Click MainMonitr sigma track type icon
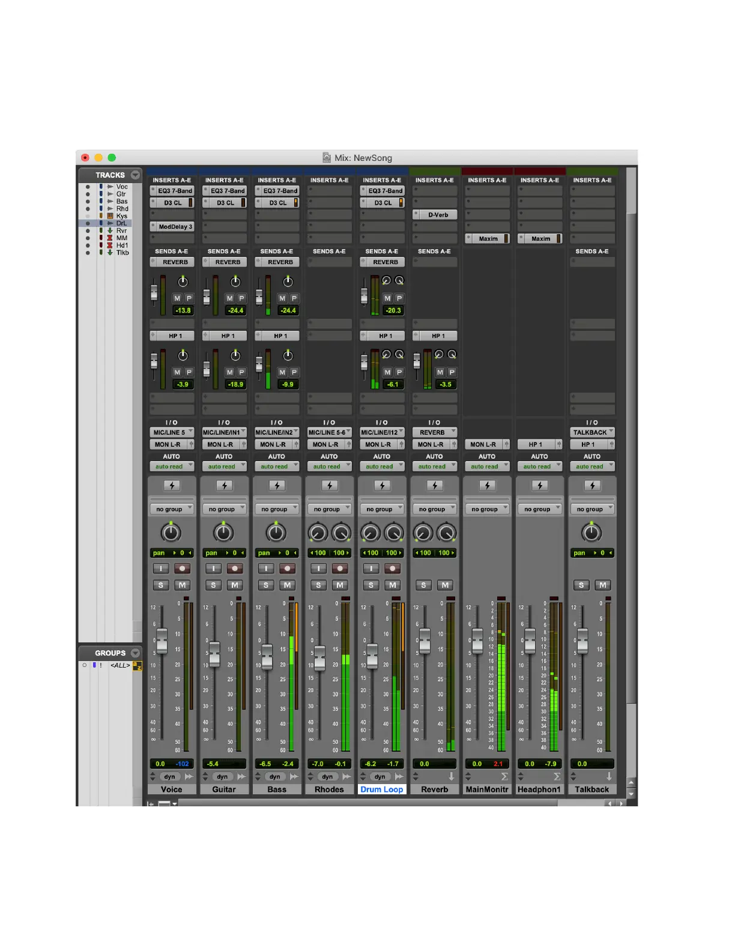 [x=504, y=777]
